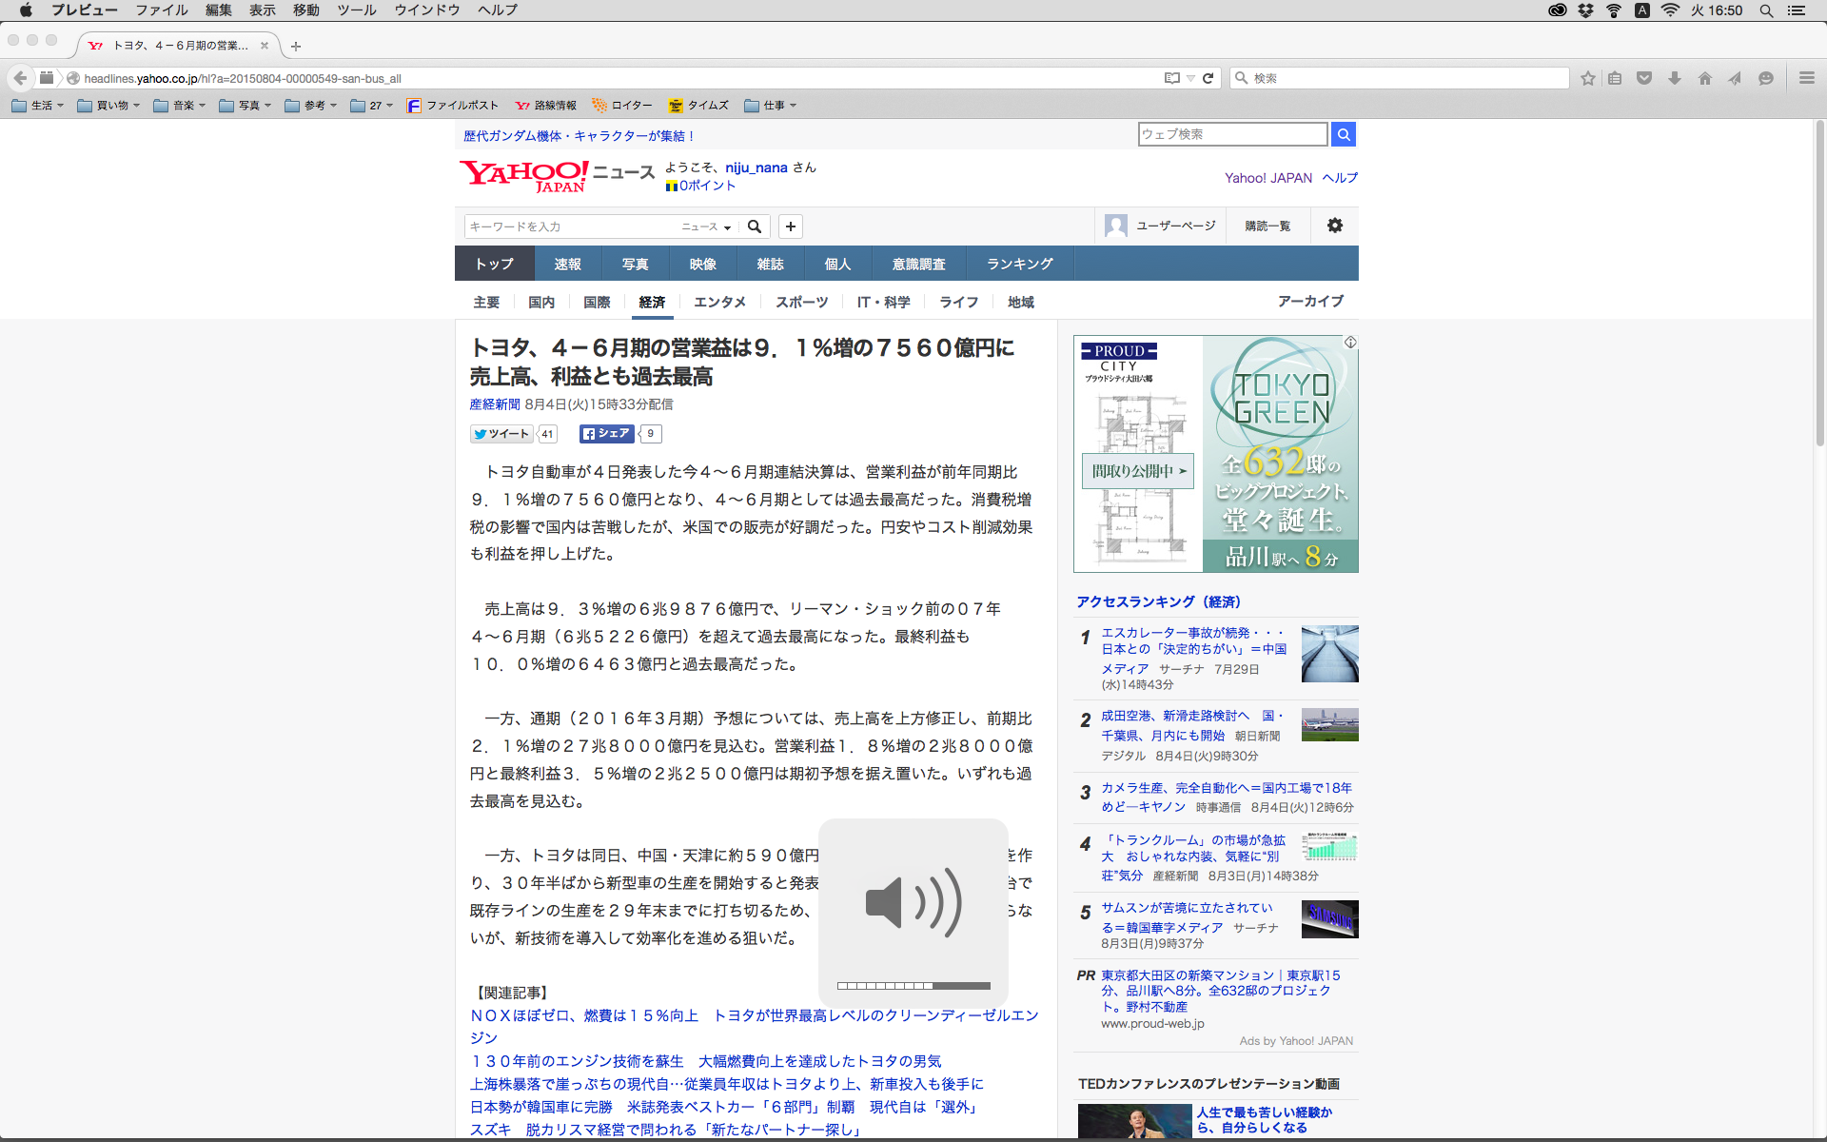This screenshot has width=1827, height=1142.
Task: Expand the 生活 bookmarks folder
Action: click(x=38, y=106)
